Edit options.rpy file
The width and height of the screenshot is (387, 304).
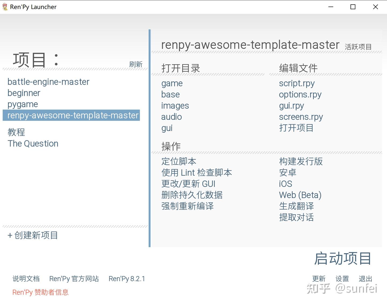[x=300, y=95]
